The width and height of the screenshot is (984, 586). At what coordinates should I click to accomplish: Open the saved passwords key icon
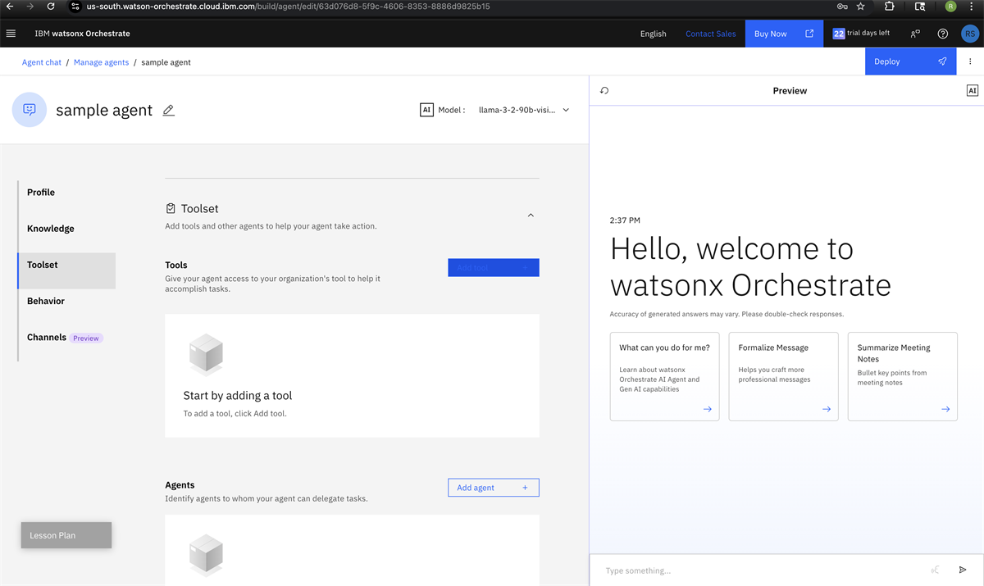click(x=842, y=7)
